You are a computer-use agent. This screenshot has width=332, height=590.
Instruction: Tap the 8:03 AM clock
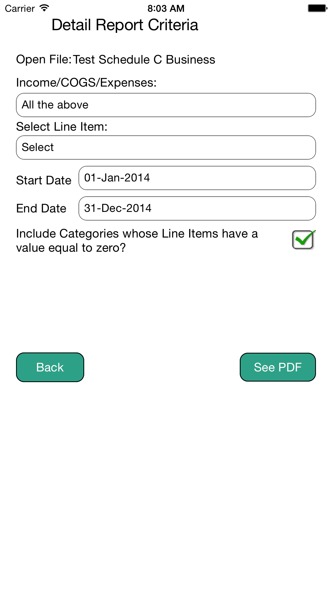[166, 9]
